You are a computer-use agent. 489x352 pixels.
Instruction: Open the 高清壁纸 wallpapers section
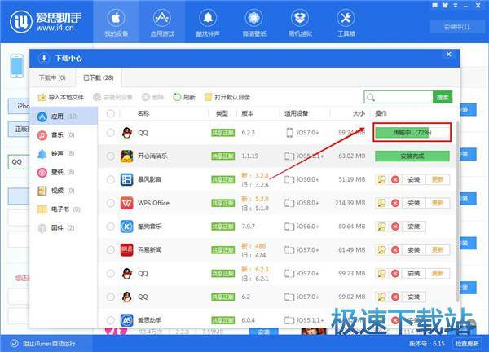click(253, 23)
